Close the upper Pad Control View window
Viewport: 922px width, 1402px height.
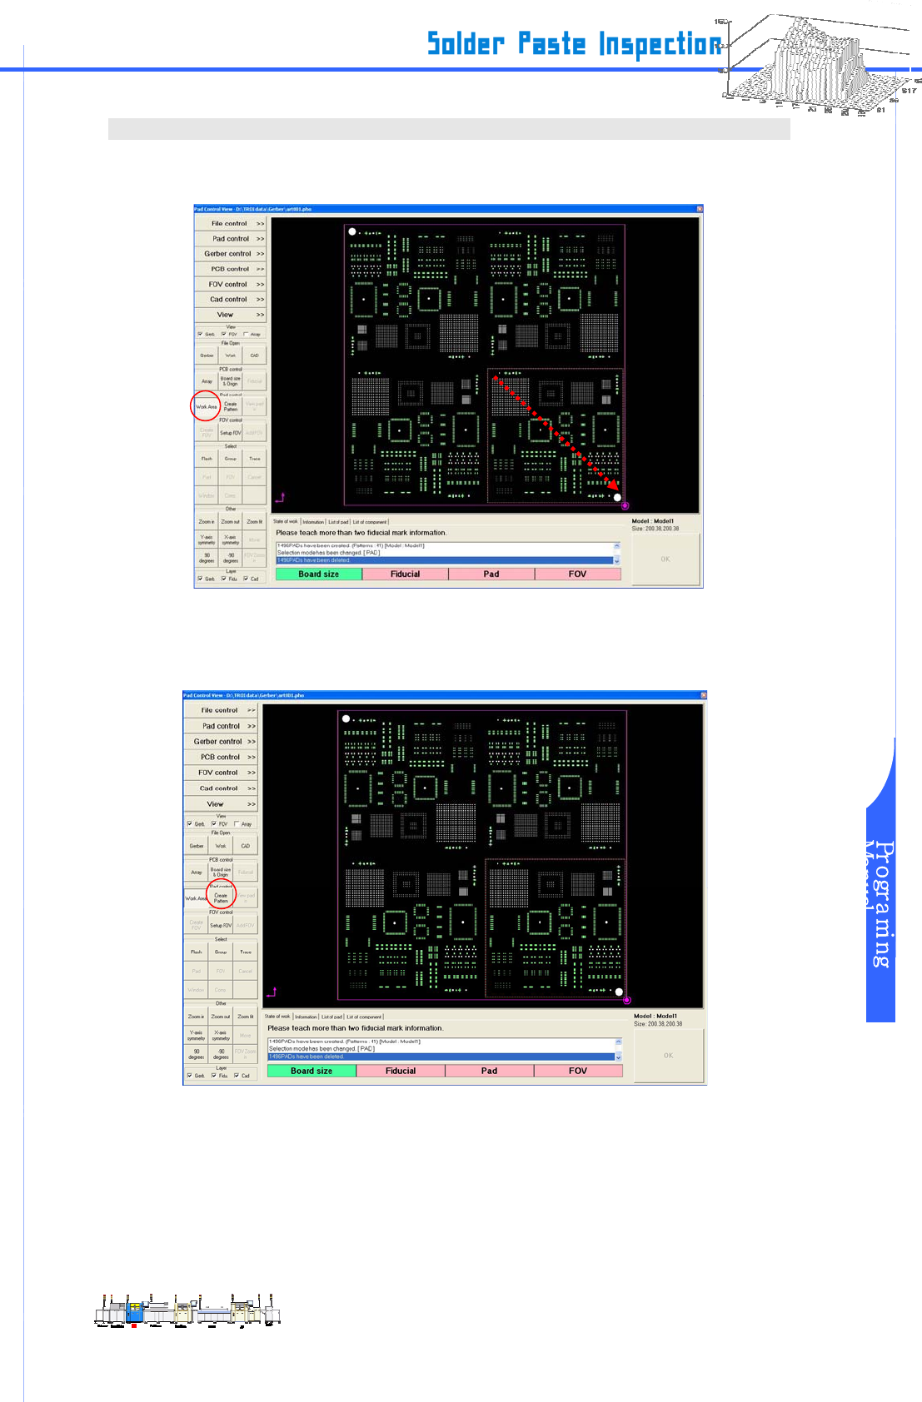[x=700, y=209]
